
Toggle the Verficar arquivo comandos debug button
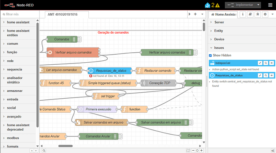point(195,52)
